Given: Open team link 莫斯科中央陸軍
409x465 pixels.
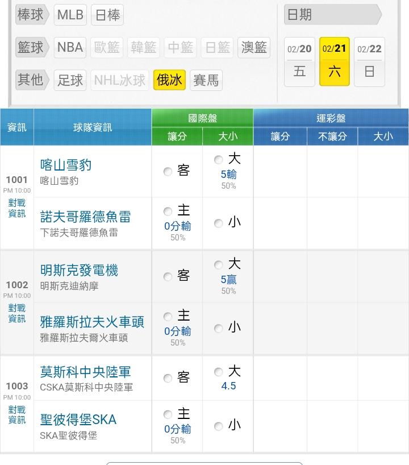Looking at the screenshot, I should point(85,372).
